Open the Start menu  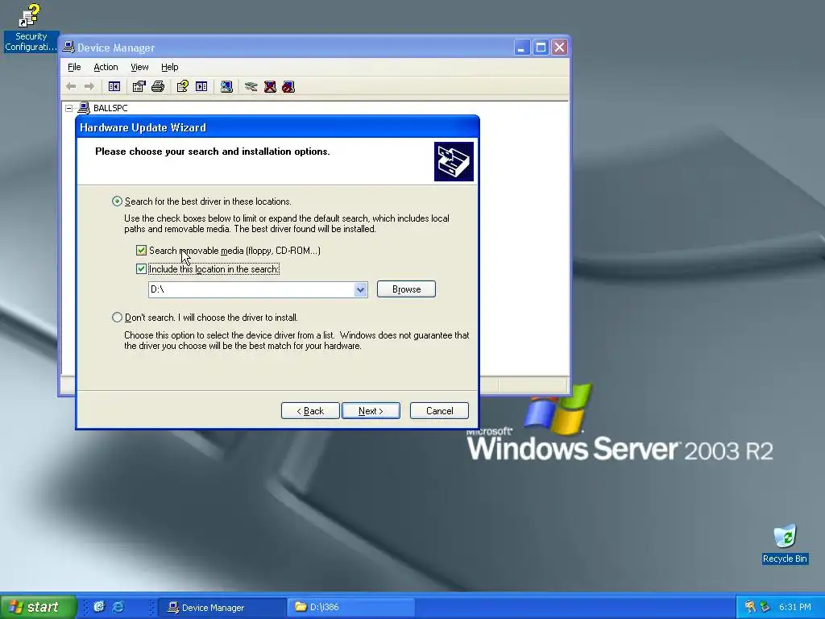click(x=38, y=607)
